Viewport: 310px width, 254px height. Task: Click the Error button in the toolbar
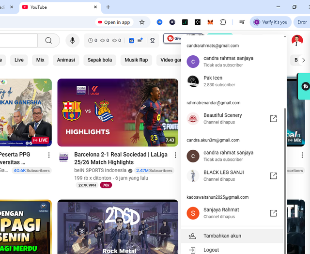click(302, 22)
